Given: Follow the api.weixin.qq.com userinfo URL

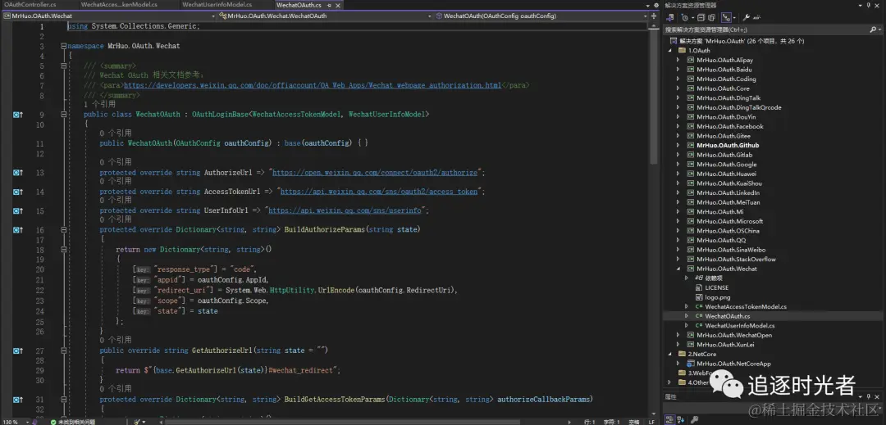Looking at the screenshot, I should coord(345,210).
